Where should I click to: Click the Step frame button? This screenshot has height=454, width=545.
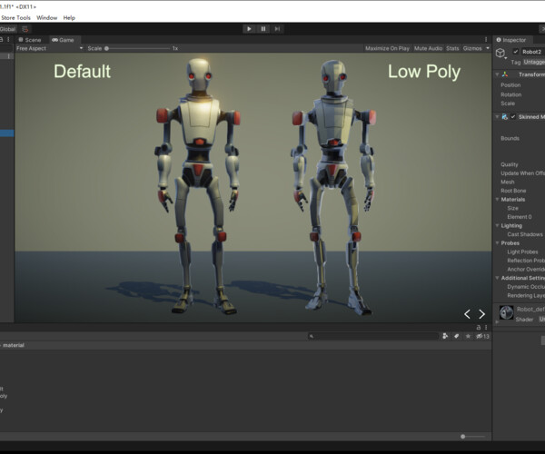[279, 28]
